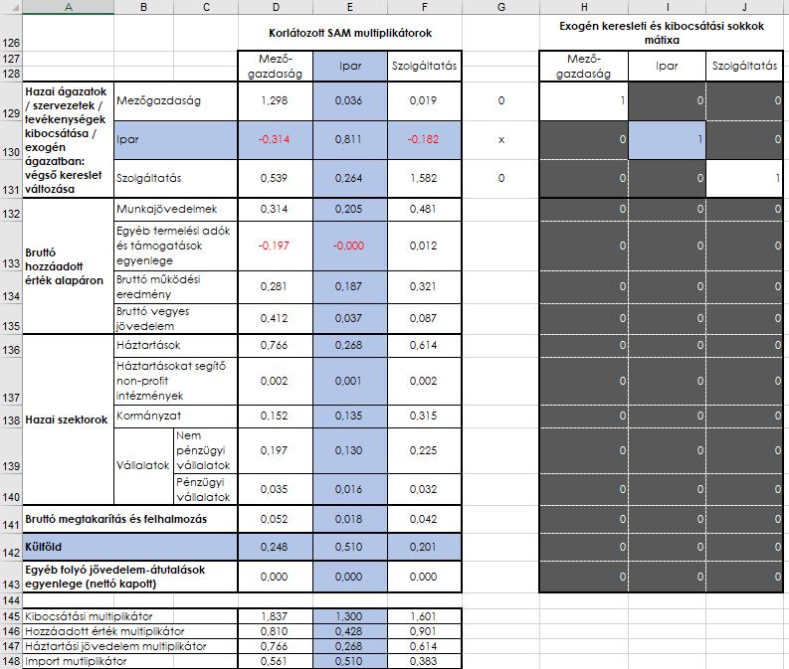This screenshot has height=669, width=789.
Task: Select the cell with value 0,766 in Háztartások row
Action: pyautogui.click(x=276, y=345)
